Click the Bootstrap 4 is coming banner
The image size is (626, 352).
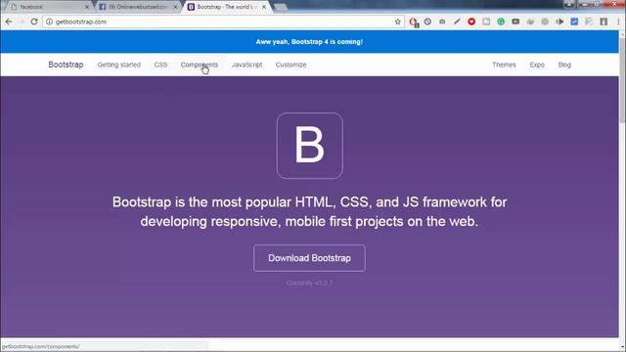(309, 42)
